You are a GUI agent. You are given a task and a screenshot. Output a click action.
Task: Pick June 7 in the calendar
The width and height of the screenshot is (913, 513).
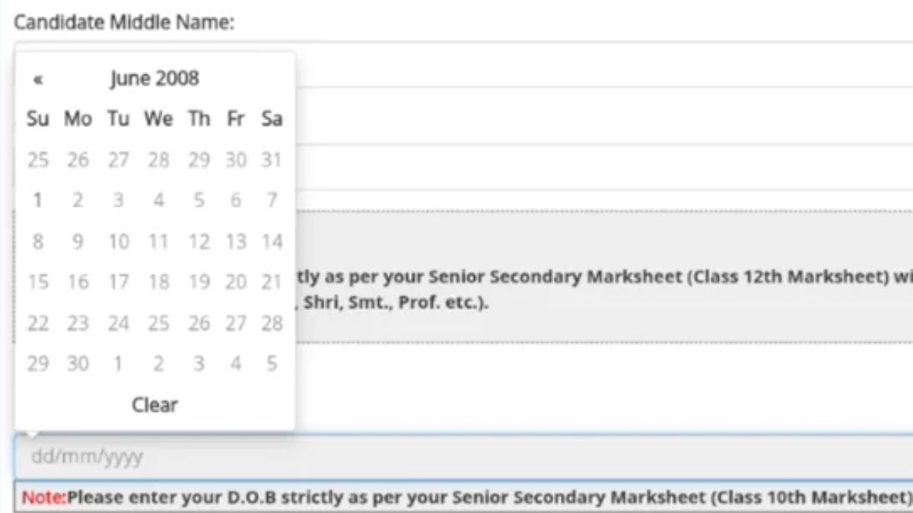272,201
